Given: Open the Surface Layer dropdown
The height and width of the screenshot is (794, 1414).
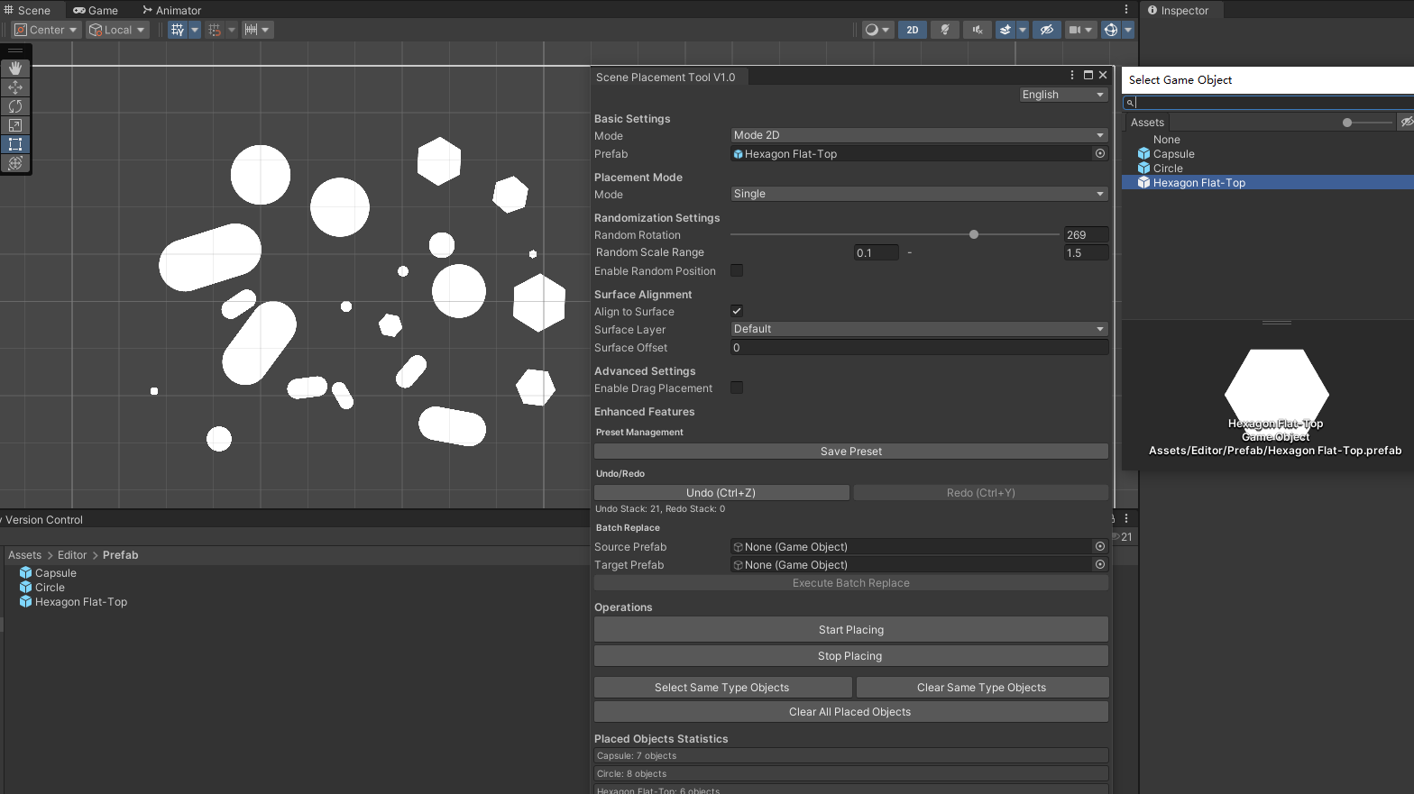Looking at the screenshot, I should pos(918,329).
